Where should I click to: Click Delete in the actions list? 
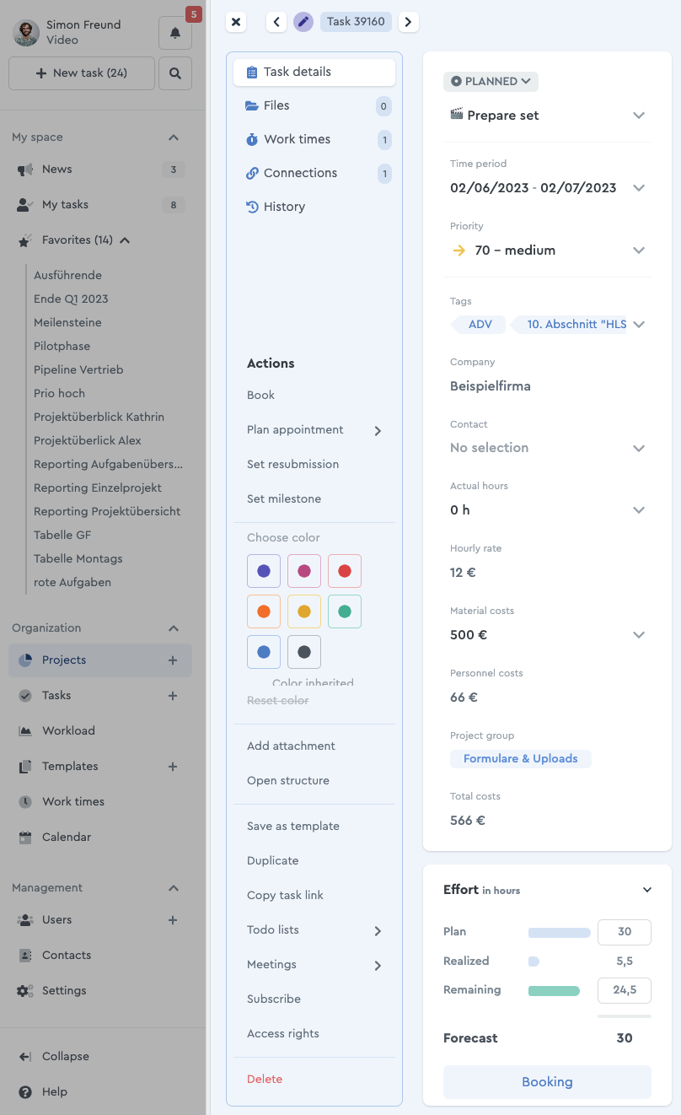tap(265, 1080)
